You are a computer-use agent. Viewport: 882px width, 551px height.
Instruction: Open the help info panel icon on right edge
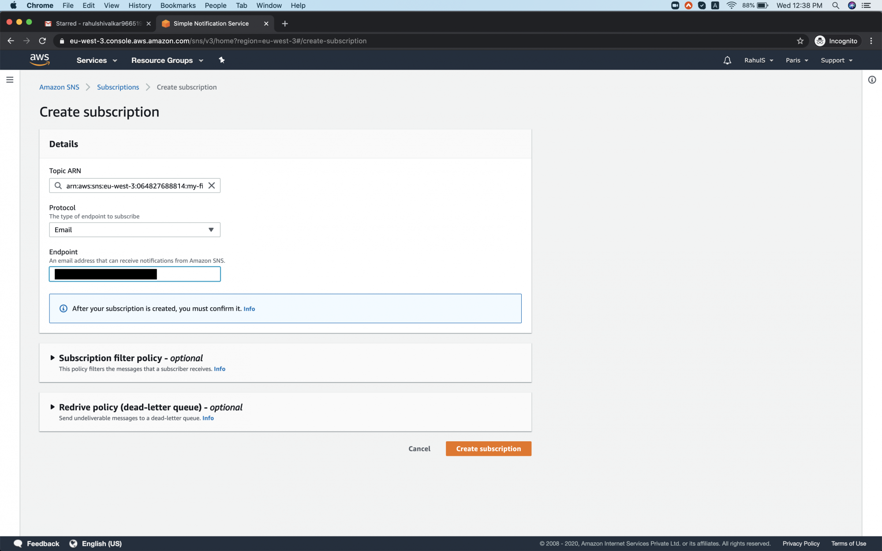coord(872,80)
